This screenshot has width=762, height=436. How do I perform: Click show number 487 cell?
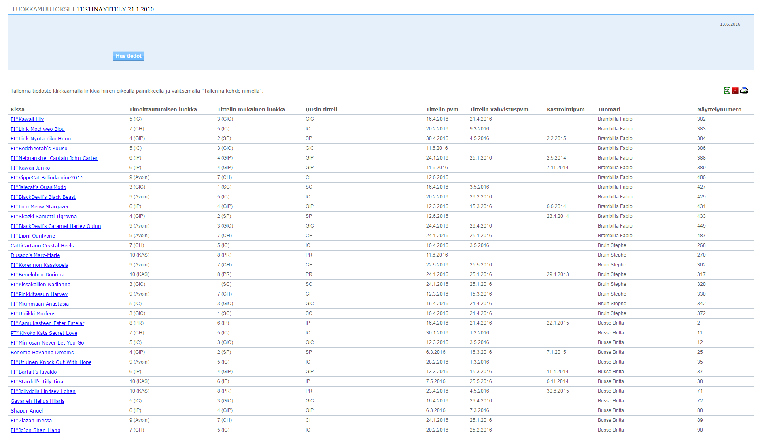[x=701, y=236]
